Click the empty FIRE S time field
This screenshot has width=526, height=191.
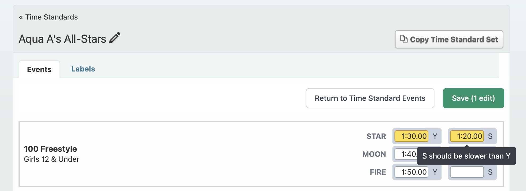467,172
